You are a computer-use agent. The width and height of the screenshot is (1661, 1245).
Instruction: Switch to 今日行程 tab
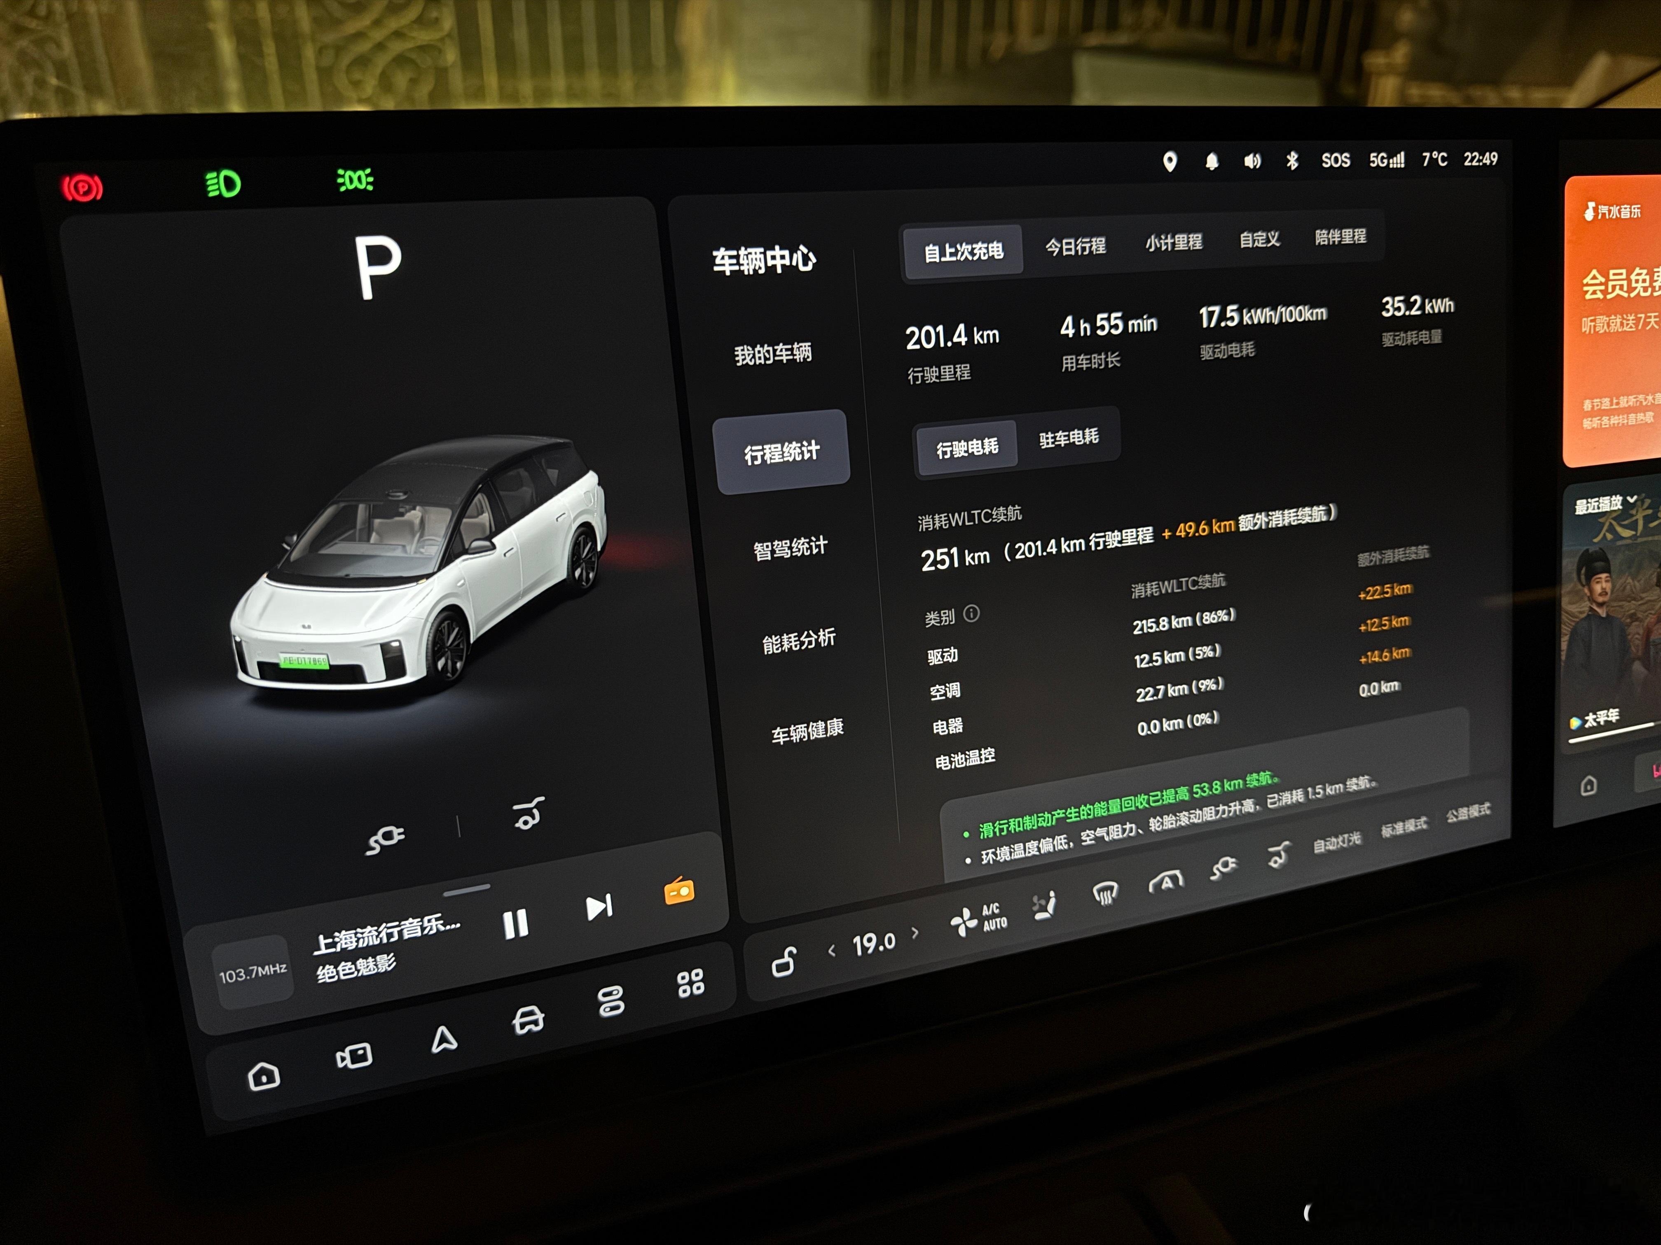pos(1075,246)
